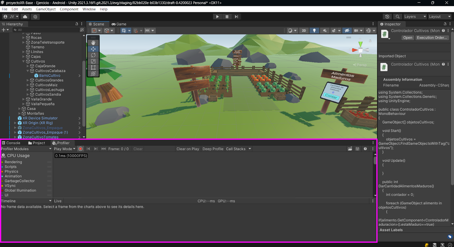Select XR Device Simulator in Hierarchy
This screenshot has height=247, width=454.
coord(40,118)
